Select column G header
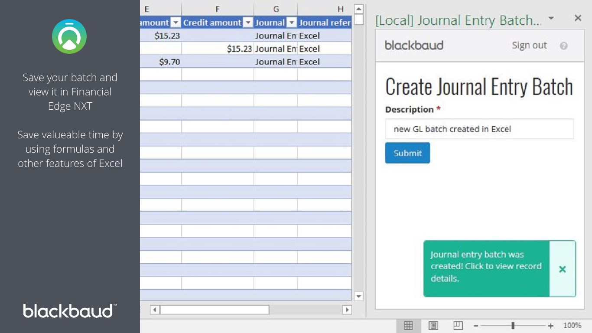 [276, 9]
